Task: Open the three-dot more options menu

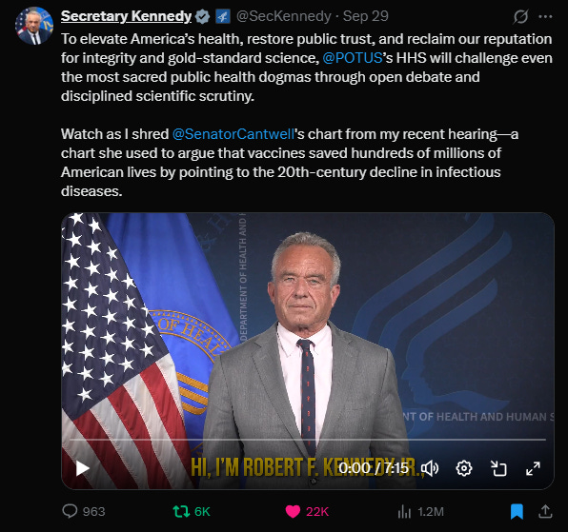Action: click(545, 16)
